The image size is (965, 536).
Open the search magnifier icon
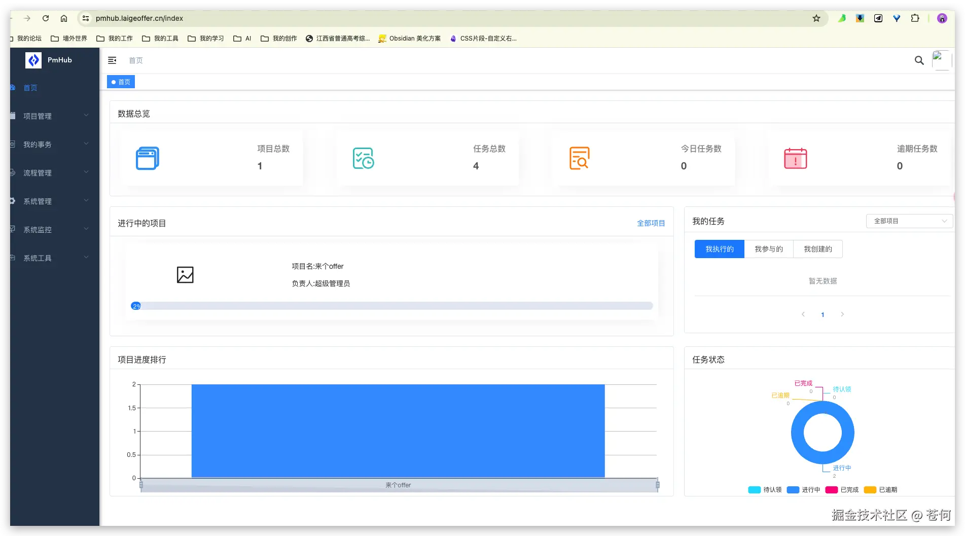pyautogui.click(x=919, y=60)
